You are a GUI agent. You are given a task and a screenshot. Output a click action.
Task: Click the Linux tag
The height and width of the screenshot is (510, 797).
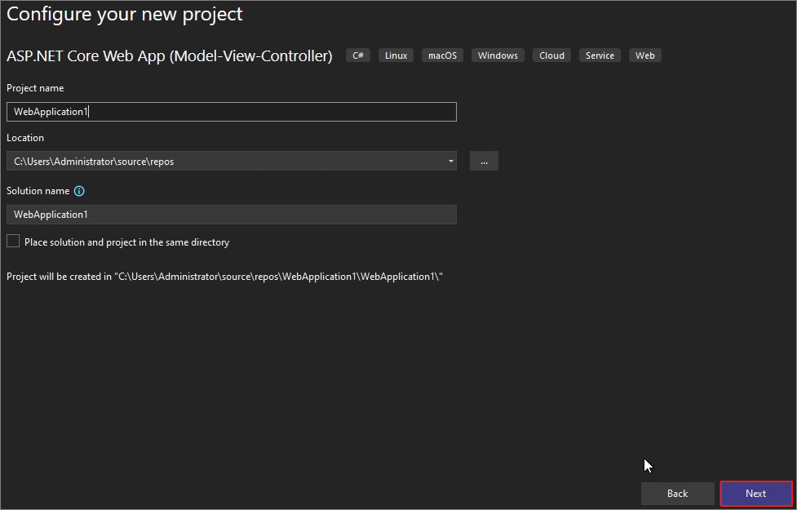pos(396,55)
